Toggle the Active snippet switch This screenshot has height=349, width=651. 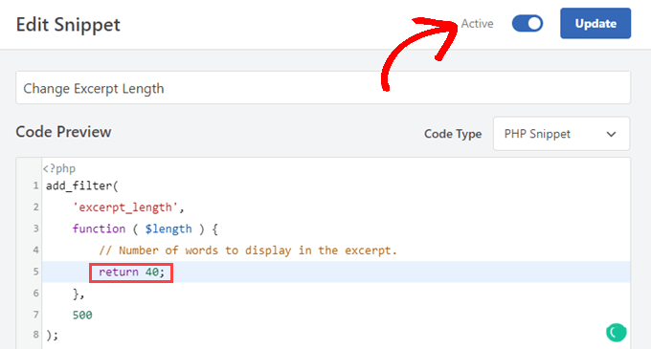coord(528,23)
